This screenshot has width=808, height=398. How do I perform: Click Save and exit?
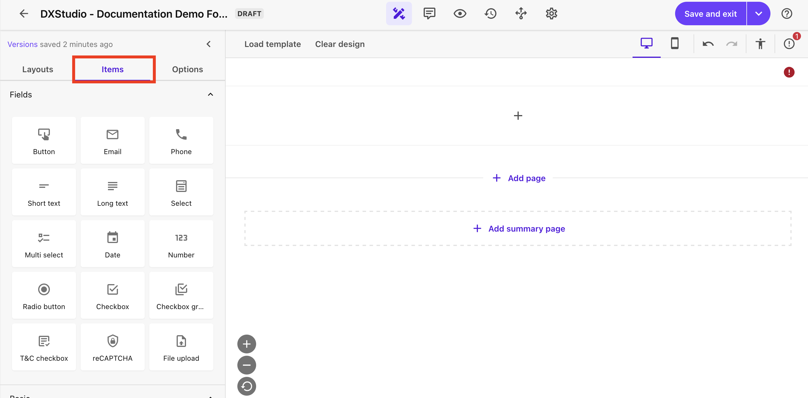[x=711, y=14]
